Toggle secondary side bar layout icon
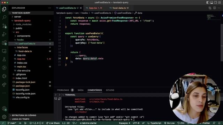This screenshot has width=223, height=125. (216, 2)
